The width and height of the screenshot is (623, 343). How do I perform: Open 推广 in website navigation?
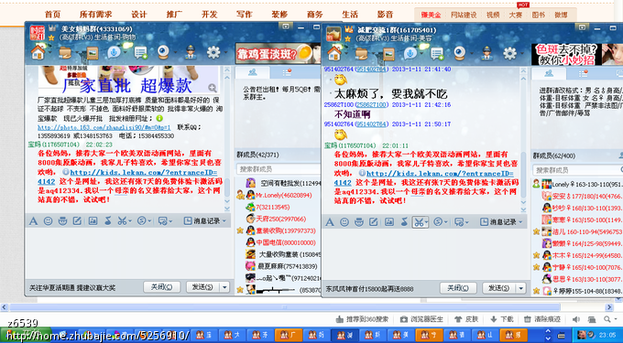click(x=174, y=15)
